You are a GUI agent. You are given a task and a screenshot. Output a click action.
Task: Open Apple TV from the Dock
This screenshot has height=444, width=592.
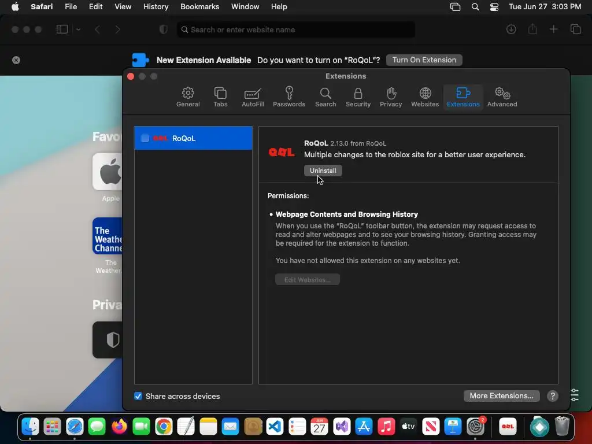click(409, 427)
